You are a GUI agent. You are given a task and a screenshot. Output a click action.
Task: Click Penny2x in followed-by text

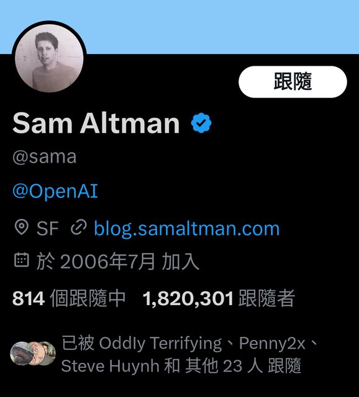[x=272, y=343]
